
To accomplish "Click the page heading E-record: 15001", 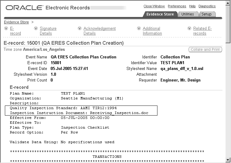I will coord(64,43).
